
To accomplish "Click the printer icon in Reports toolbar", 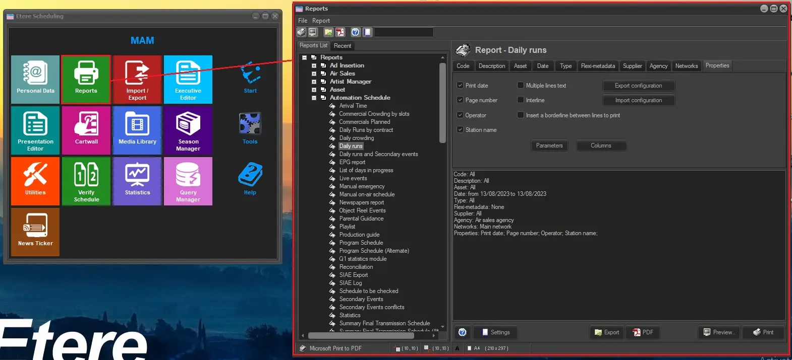I will (302, 32).
